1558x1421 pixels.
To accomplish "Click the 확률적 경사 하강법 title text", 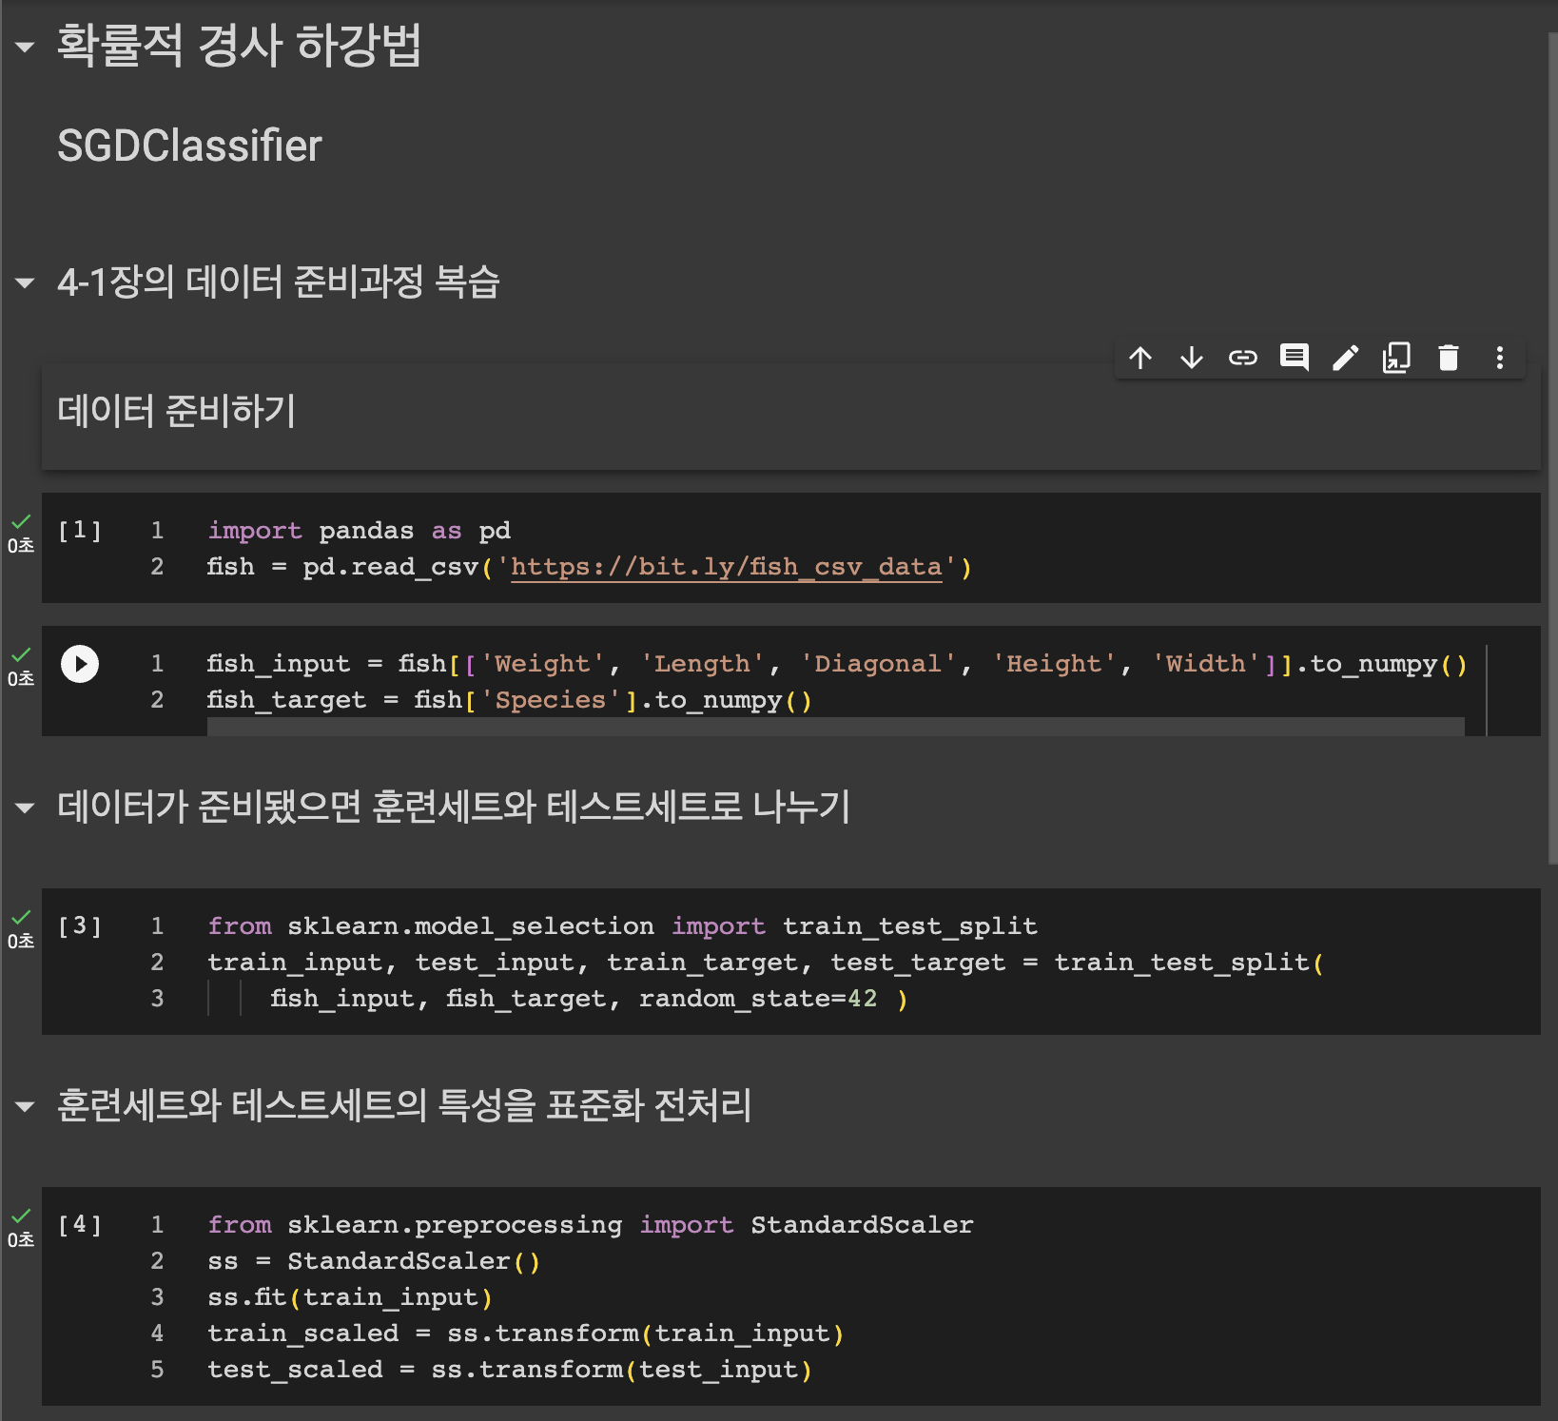I will (x=239, y=46).
